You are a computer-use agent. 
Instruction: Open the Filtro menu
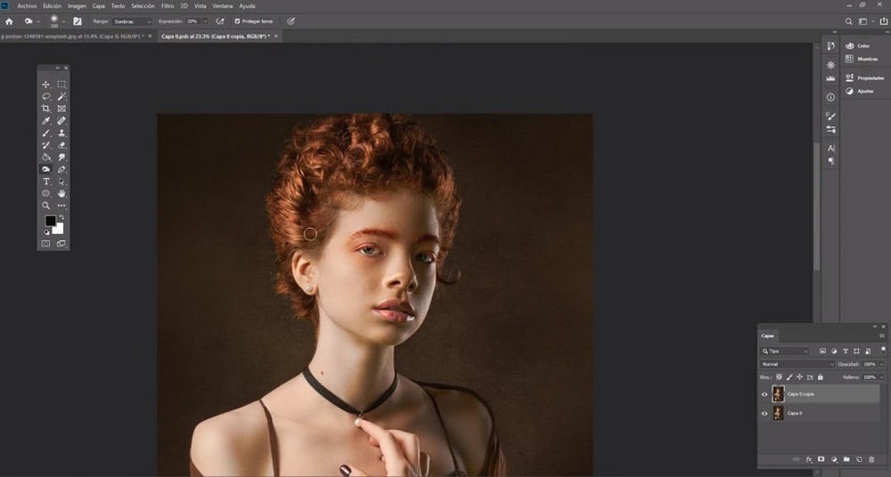click(168, 5)
